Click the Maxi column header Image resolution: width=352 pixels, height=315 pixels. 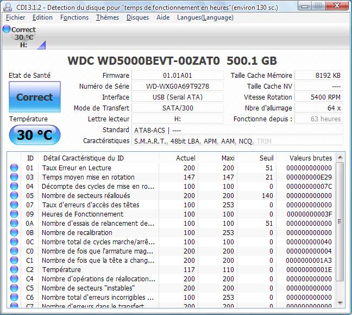click(x=217, y=158)
